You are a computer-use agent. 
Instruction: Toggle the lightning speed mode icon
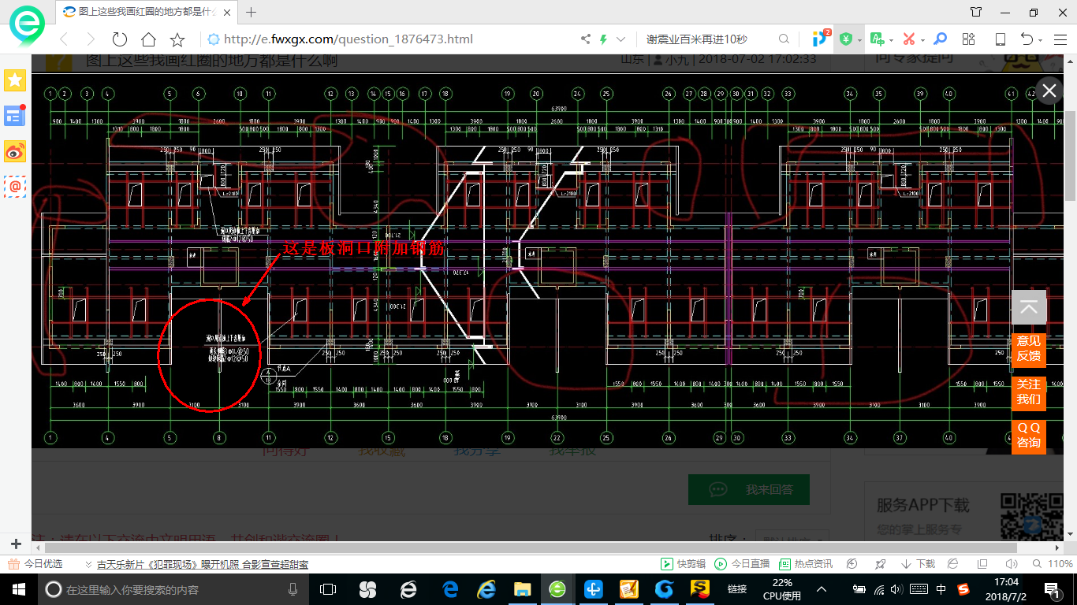pos(604,39)
